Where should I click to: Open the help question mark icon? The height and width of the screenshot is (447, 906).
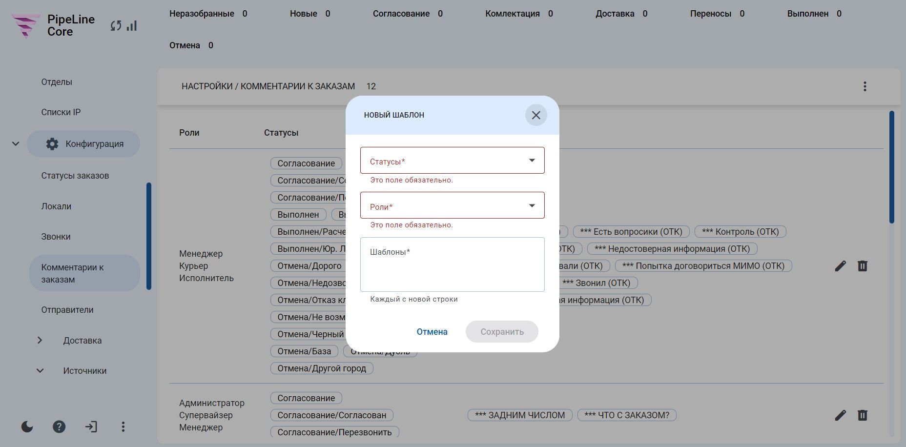coord(59,427)
